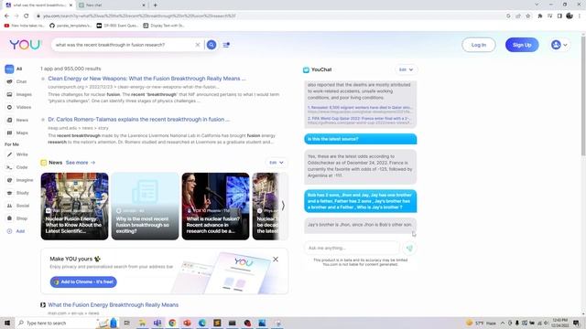
Task: Open the YouChat Edit dropdown
Action: point(406,69)
